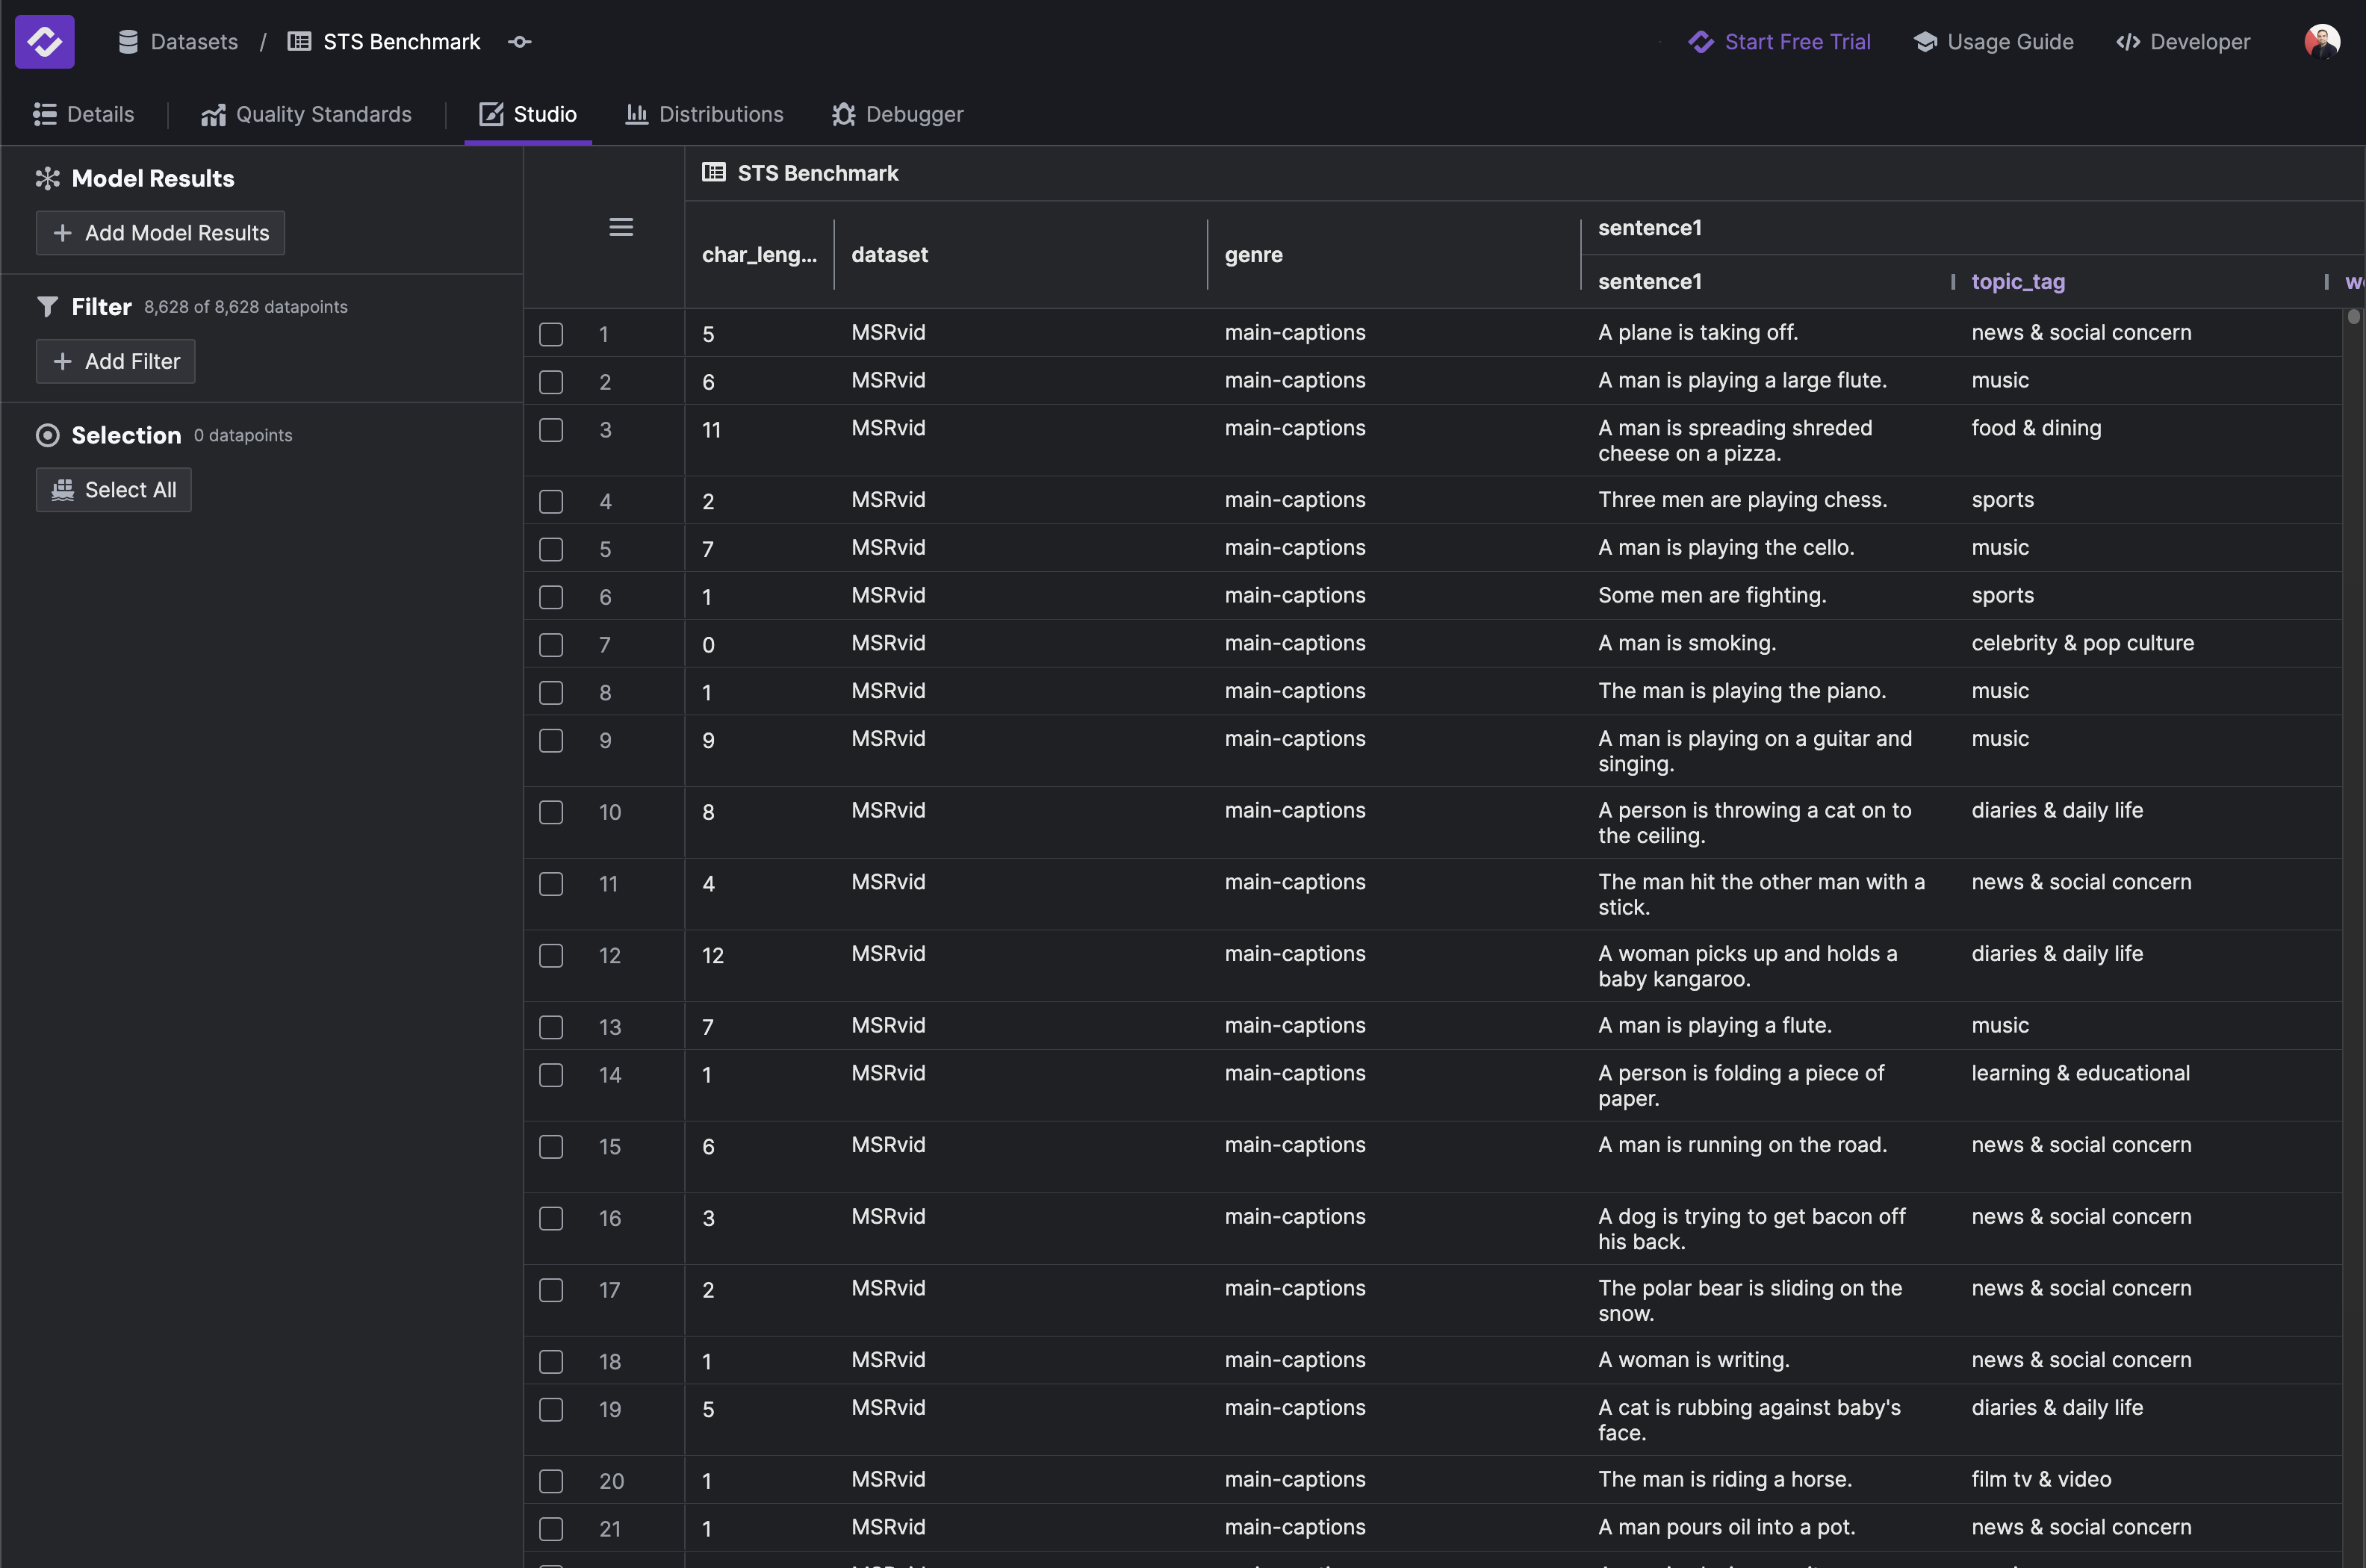Image resolution: width=2366 pixels, height=1568 pixels.
Task: Select the checkbox beside row 12
Action: point(551,955)
